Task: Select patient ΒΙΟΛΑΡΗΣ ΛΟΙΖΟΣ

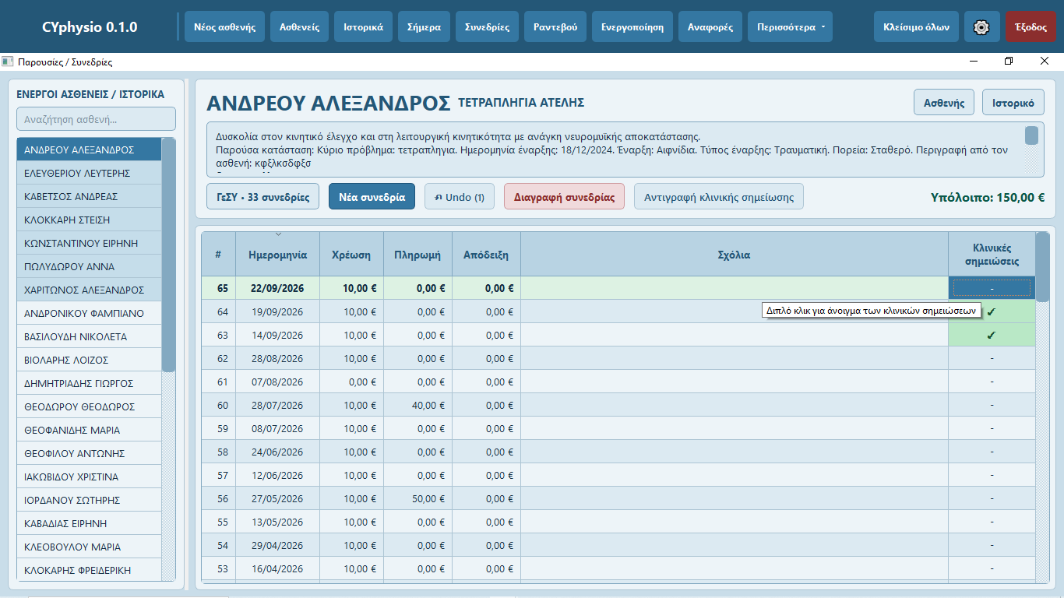Action: pyautogui.click(x=89, y=360)
